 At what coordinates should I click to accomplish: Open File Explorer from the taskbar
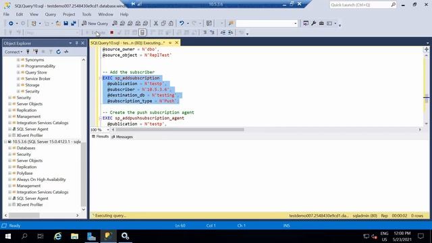tap(75, 236)
